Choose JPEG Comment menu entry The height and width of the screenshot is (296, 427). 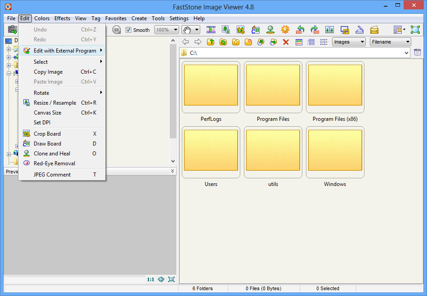pyautogui.click(x=62, y=175)
